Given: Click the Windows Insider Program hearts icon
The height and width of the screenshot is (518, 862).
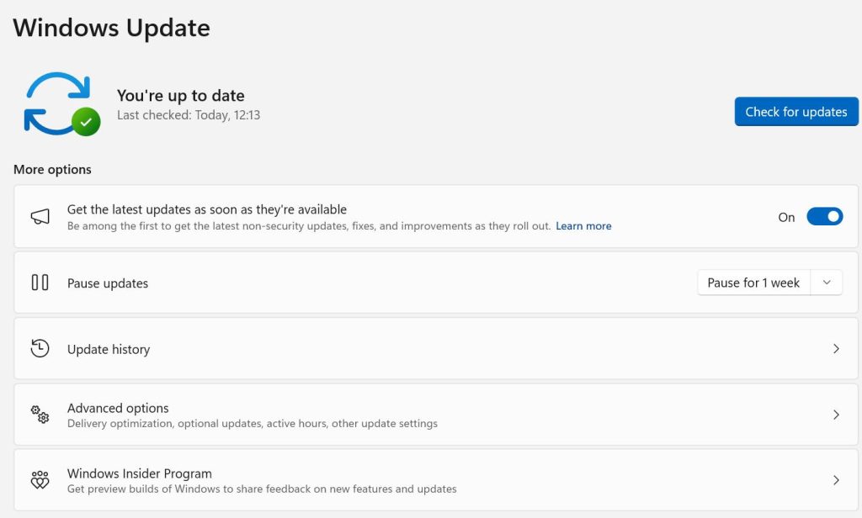Looking at the screenshot, I should (40, 480).
